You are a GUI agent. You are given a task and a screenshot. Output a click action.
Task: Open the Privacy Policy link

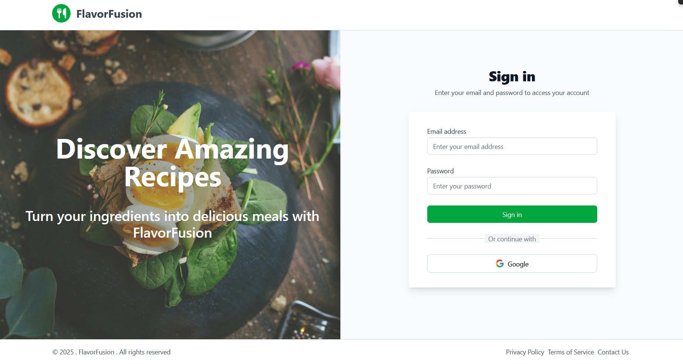click(x=525, y=352)
